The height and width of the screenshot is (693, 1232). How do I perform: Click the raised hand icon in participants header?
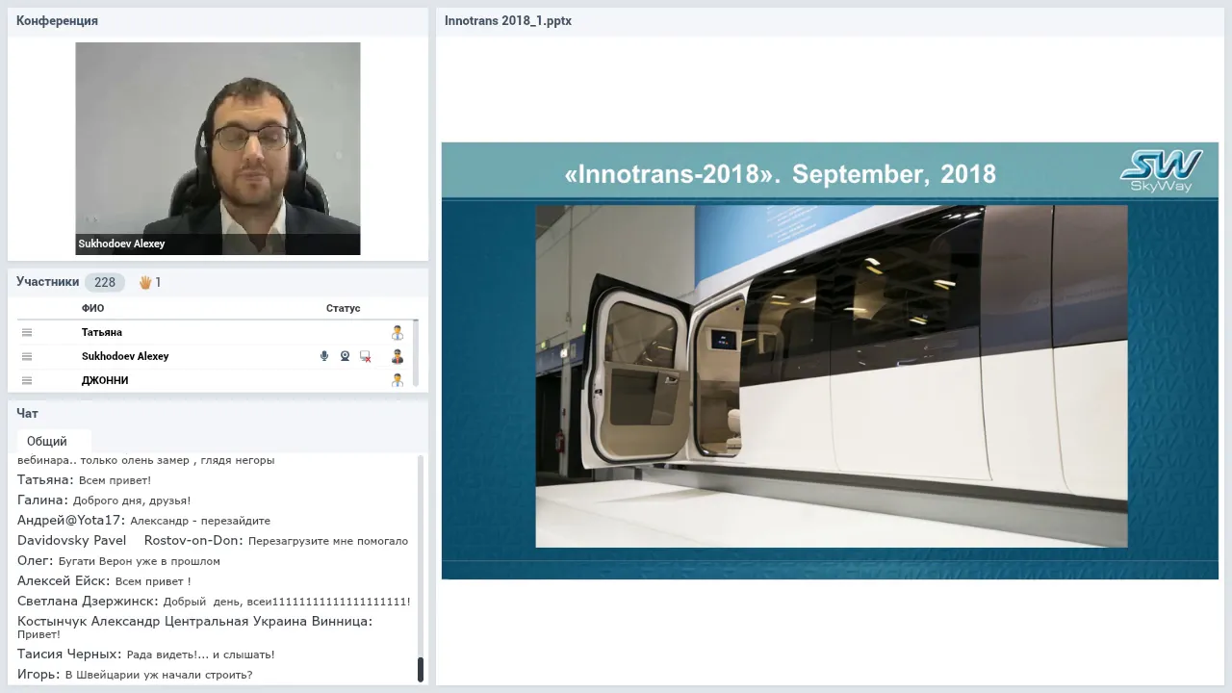[146, 282]
